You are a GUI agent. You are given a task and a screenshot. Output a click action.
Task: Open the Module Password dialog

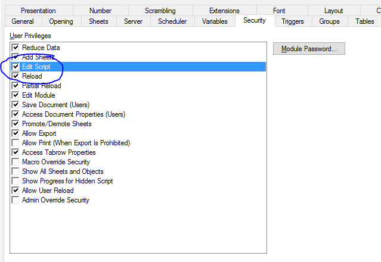309,49
